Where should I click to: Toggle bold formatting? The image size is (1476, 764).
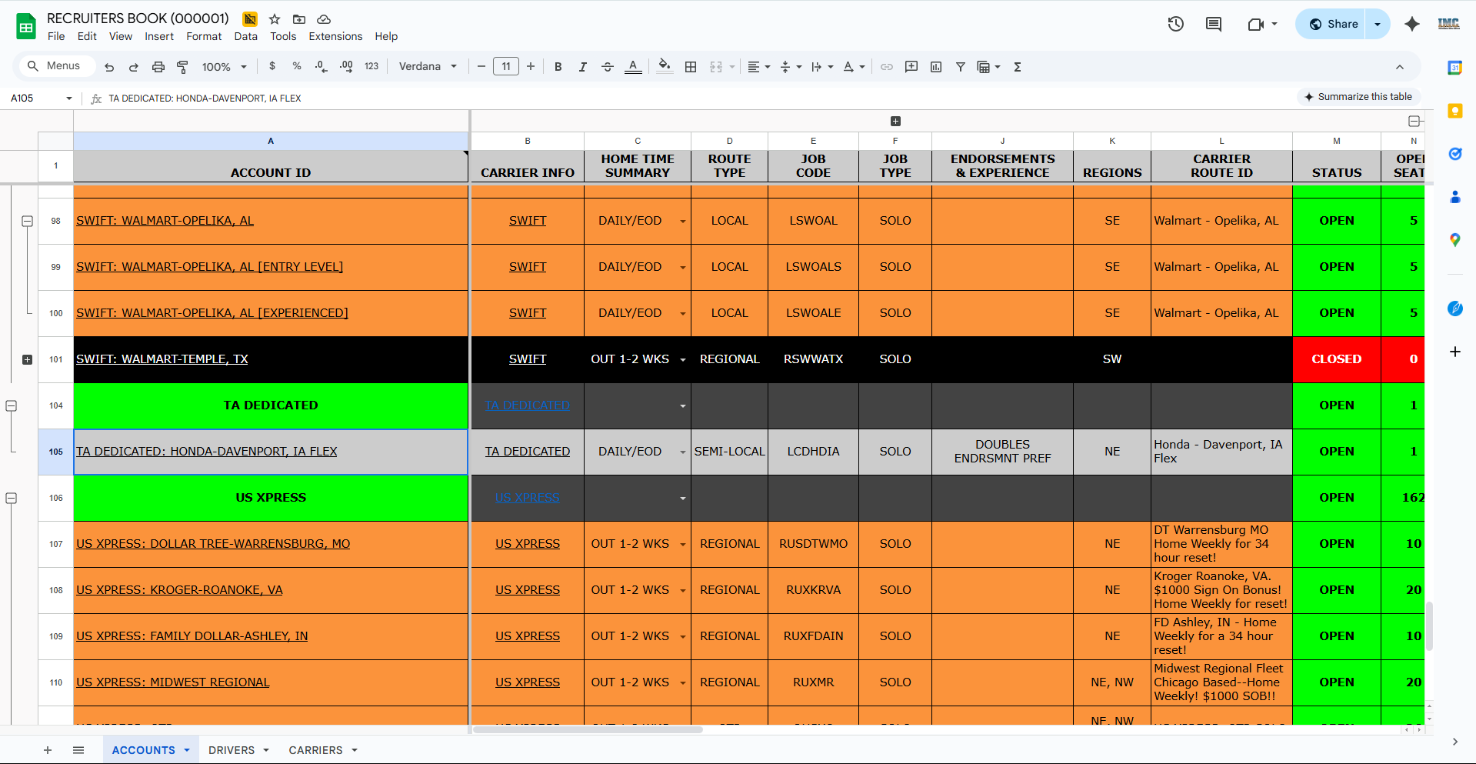point(558,67)
